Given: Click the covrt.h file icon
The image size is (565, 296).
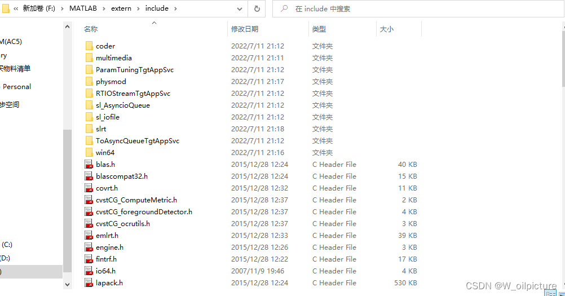Looking at the screenshot, I should (x=89, y=188).
